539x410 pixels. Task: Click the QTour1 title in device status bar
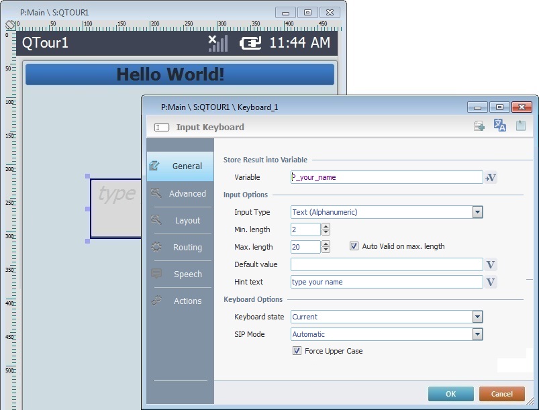(x=45, y=43)
